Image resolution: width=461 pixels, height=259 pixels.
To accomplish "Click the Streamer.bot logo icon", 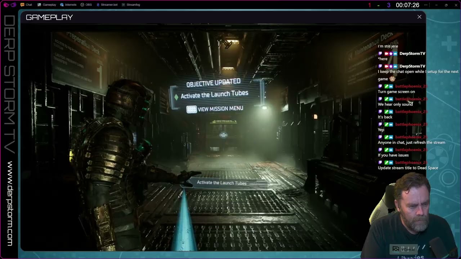I will pyautogui.click(x=98, y=5).
